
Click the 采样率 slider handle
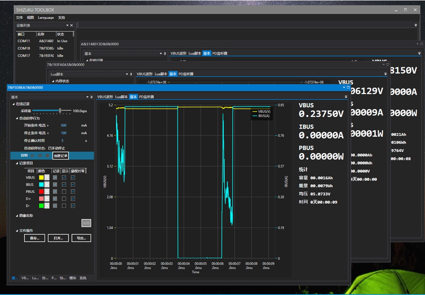click(60, 111)
